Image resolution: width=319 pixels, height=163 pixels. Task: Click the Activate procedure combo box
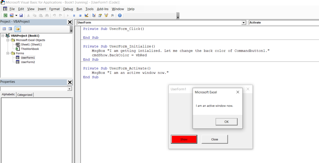coord(284,22)
